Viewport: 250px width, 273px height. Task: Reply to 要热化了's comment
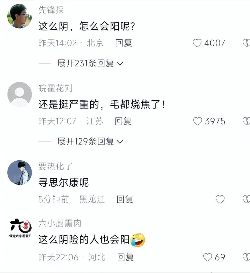pos(125,199)
